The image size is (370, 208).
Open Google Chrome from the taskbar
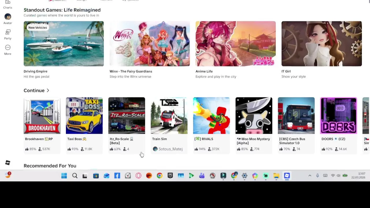pyautogui.click(x=160, y=176)
